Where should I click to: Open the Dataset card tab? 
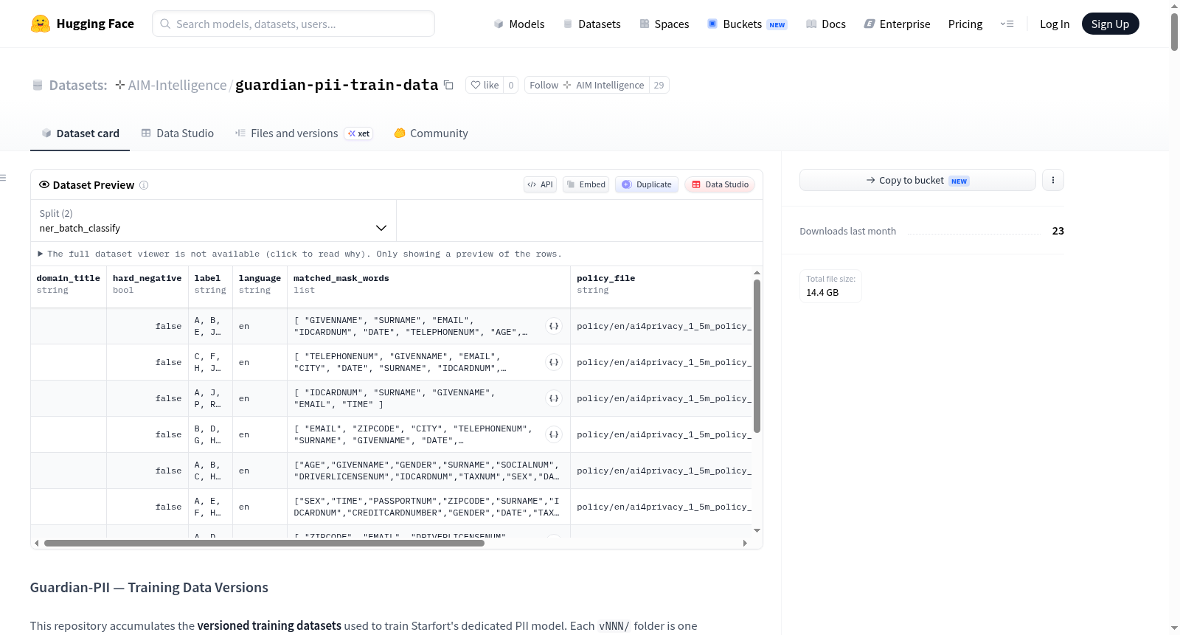tap(80, 133)
